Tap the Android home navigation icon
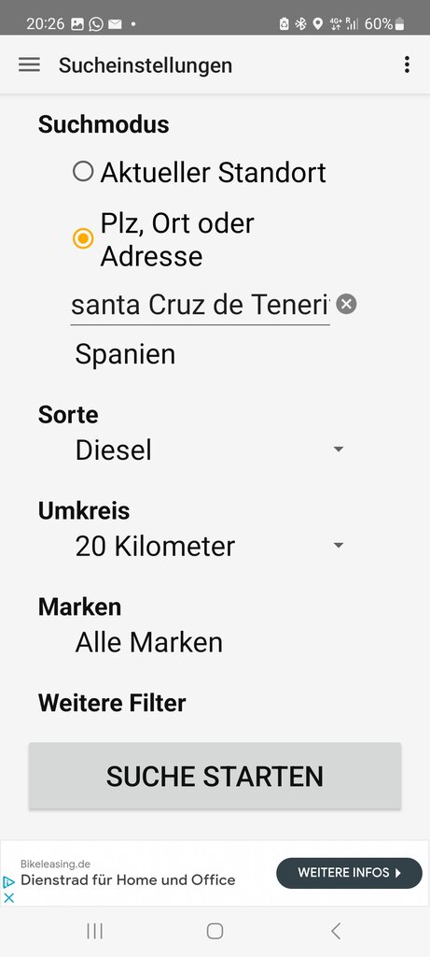This screenshot has width=430, height=957. [x=215, y=931]
